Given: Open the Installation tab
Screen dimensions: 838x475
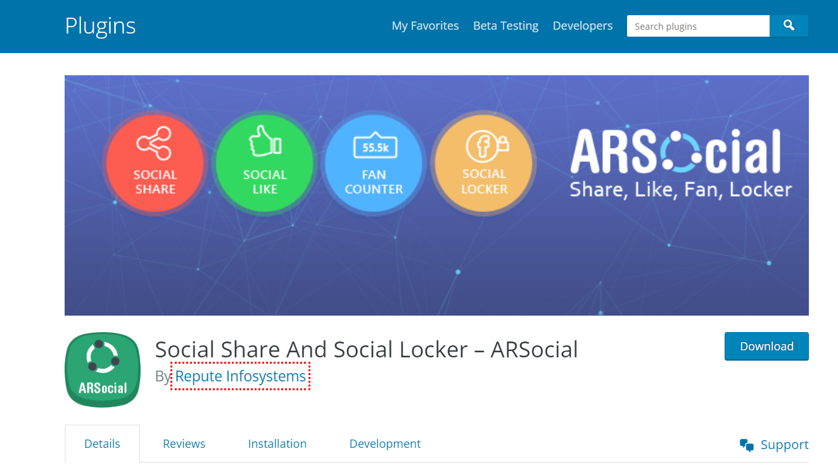Looking at the screenshot, I should 277,443.
